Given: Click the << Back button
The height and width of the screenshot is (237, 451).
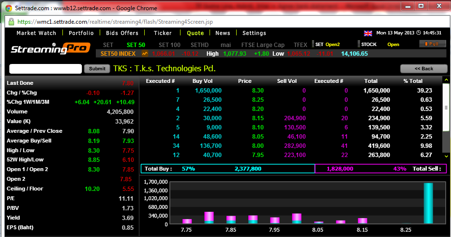Looking at the screenshot, I should pyautogui.click(x=424, y=68).
